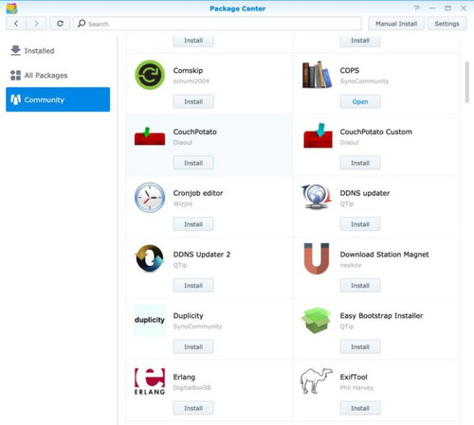The image size is (474, 425).
Task: Click the ExifTool title text
Action: (x=354, y=377)
